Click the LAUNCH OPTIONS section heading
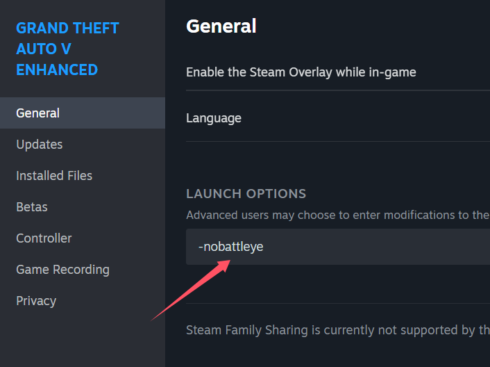Viewport: 490px width, 367px height. click(246, 194)
